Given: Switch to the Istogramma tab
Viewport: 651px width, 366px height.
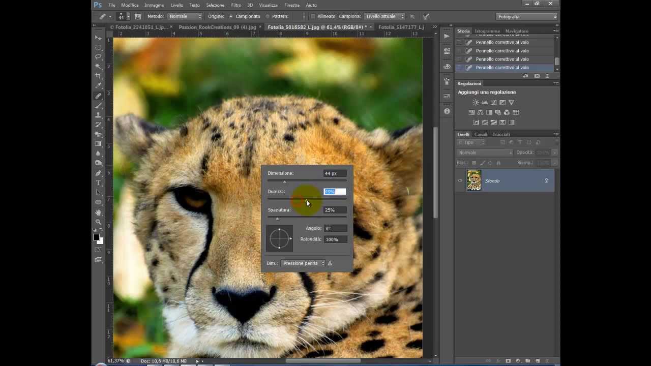Looking at the screenshot, I should (487, 31).
